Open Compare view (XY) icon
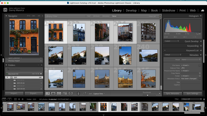This screenshot has height=116, width=207. click(x=59, y=94)
